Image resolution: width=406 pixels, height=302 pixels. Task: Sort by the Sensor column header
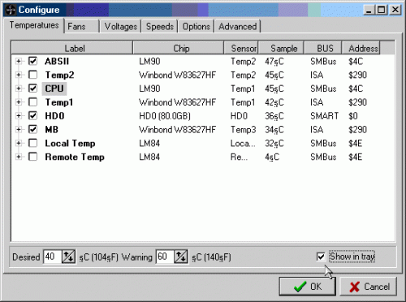241,48
